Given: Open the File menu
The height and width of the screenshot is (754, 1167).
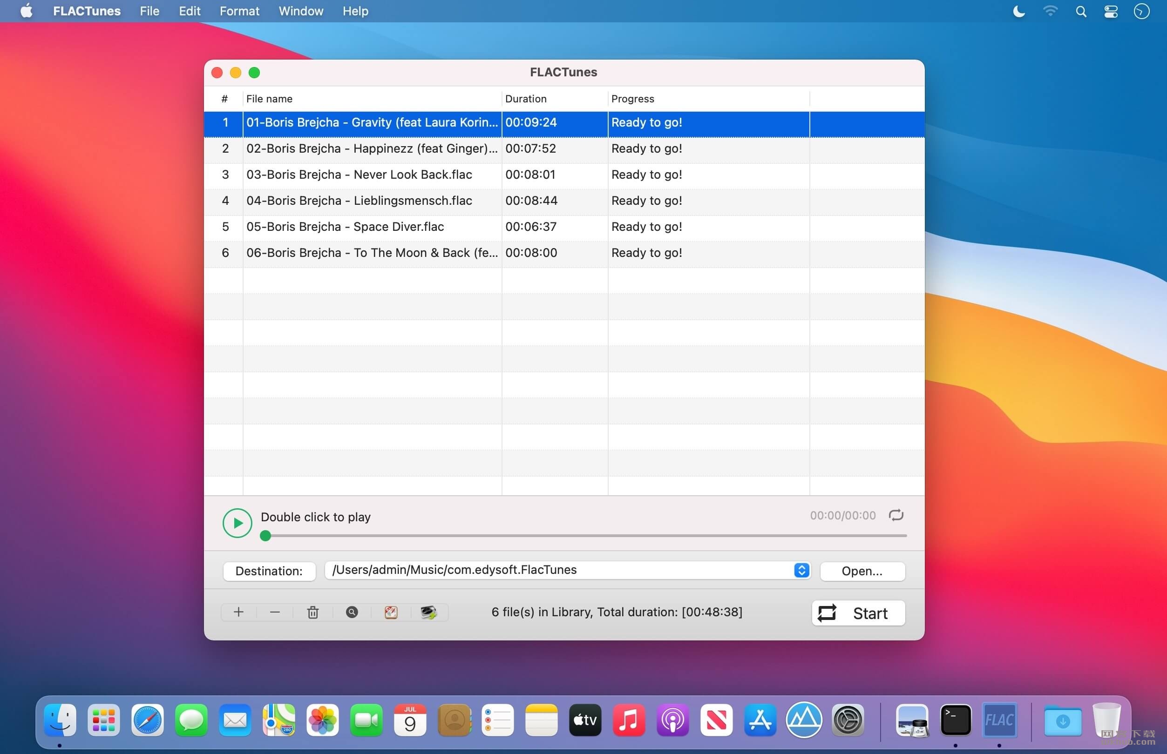Looking at the screenshot, I should click(x=149, y=11).
